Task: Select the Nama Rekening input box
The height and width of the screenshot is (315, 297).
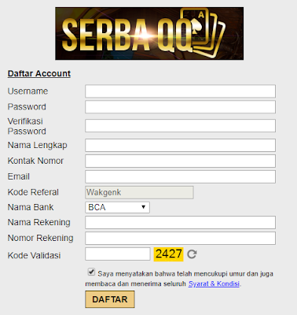Action: click(x=180, y=222)
